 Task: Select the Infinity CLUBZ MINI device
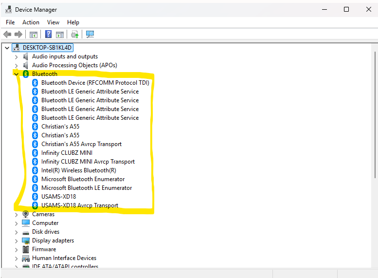pos(67,153)
